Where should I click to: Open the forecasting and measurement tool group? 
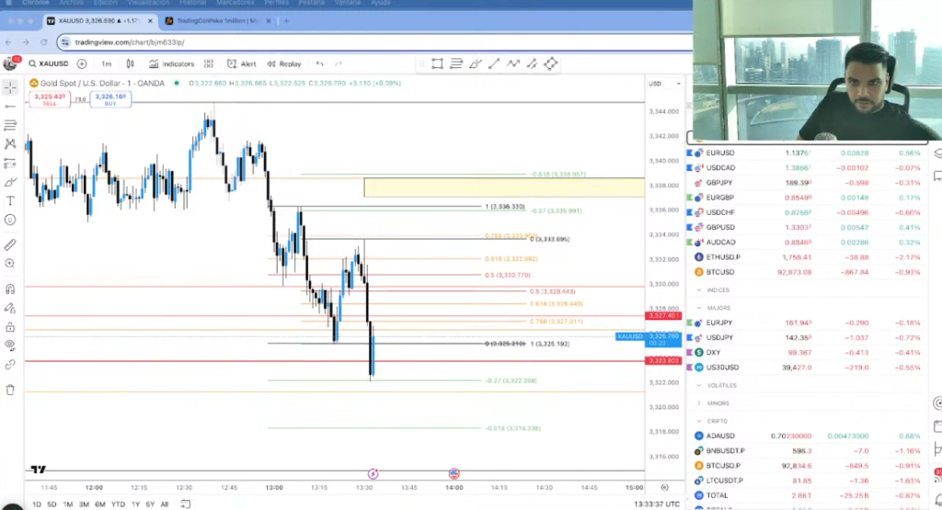pyautogui.click(x=10, y=164)
